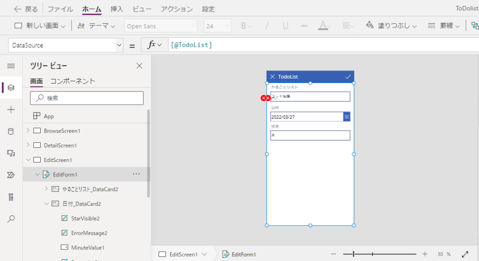Image resolution: width=479 pixels, height=261 pixels.
Task: Select the 画面 tab in the tree view
Action: click(36, 81)
